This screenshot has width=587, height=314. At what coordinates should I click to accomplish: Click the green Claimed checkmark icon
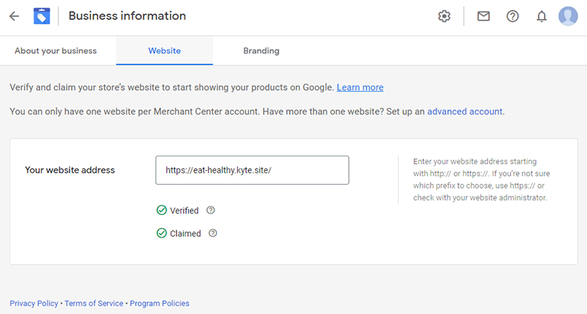pos(162,233)
